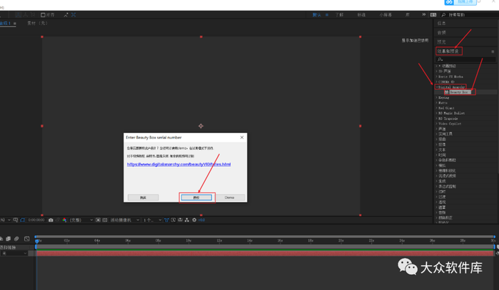Collapse the Digital Anarchy effects folder
This screenshot has height=290, width=499.
[437, 87]
